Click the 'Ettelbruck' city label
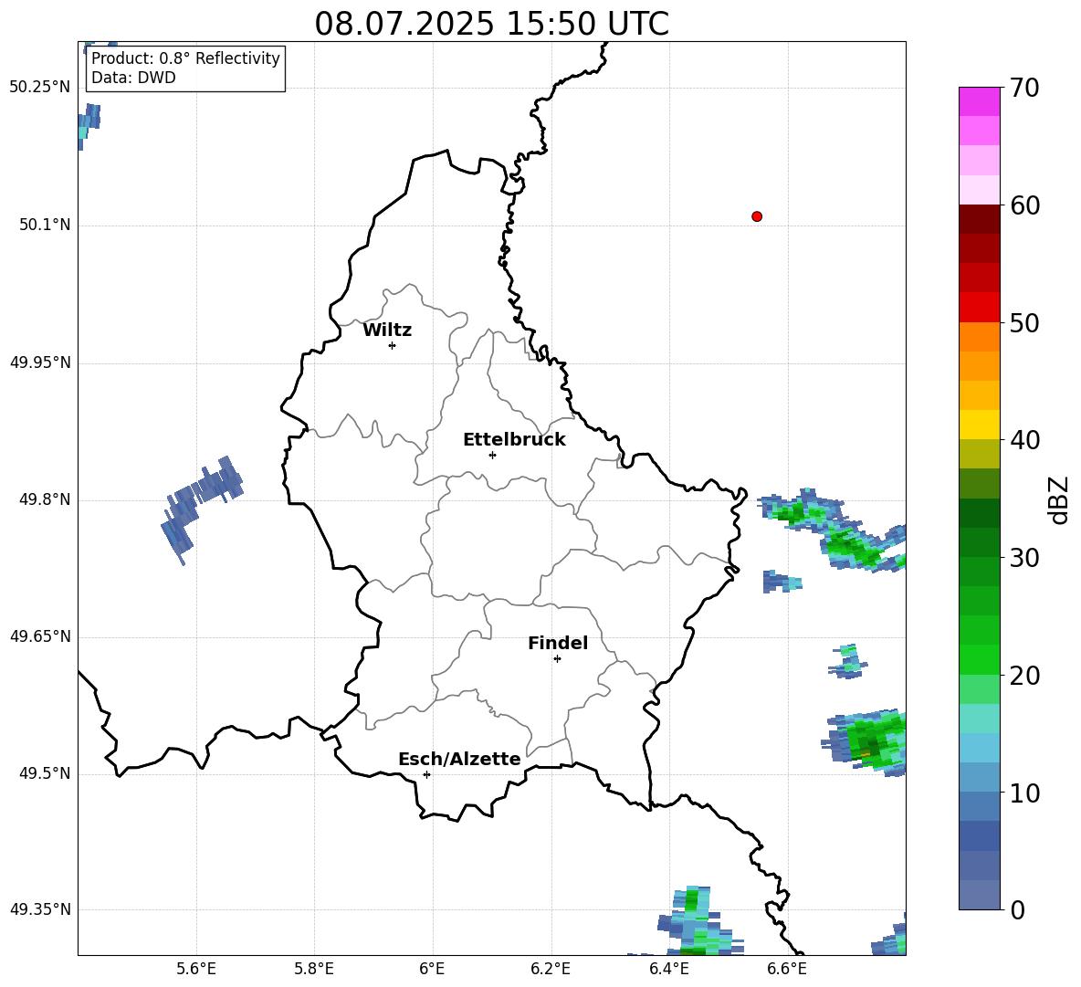 tap(514, 440)
